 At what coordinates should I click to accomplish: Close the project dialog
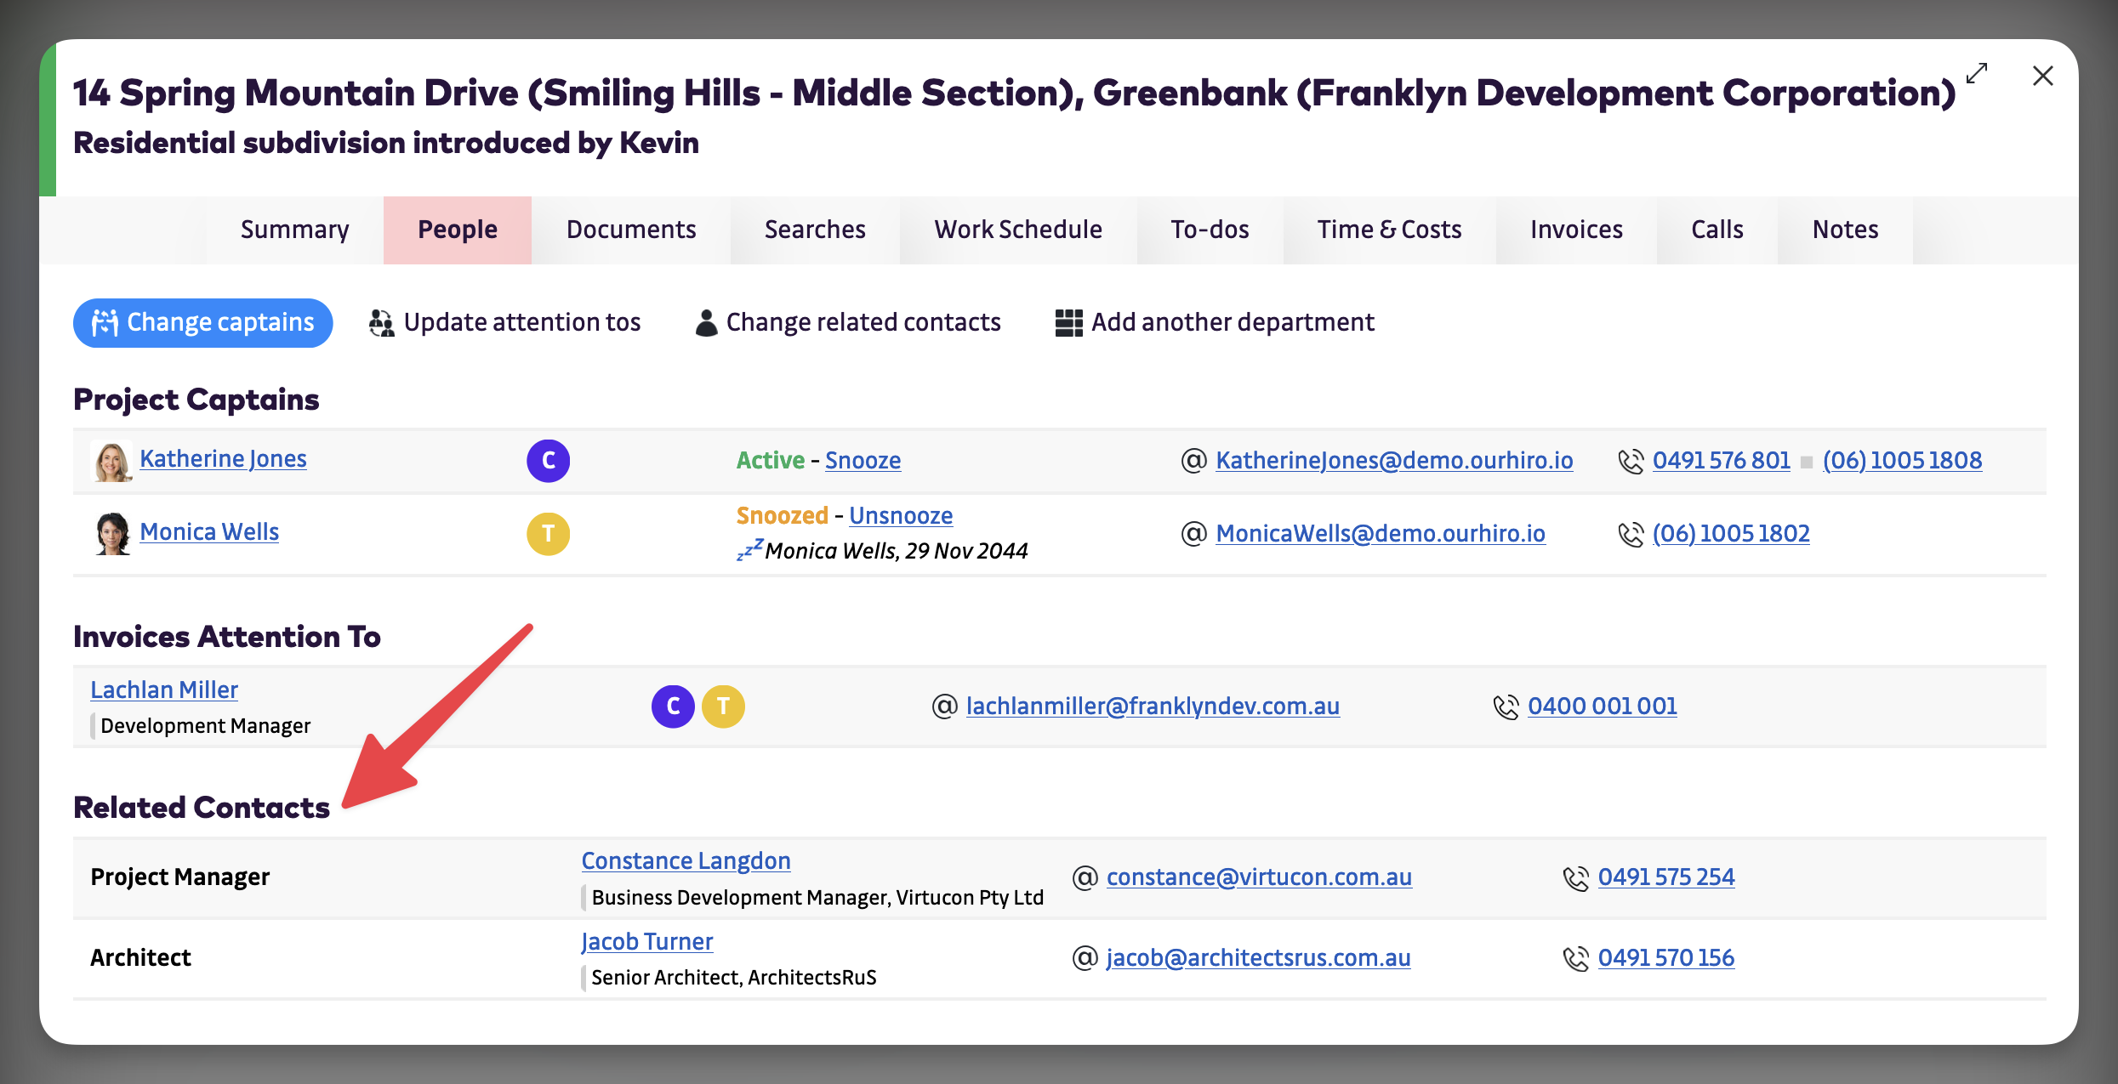click(x=2042, y=76)
